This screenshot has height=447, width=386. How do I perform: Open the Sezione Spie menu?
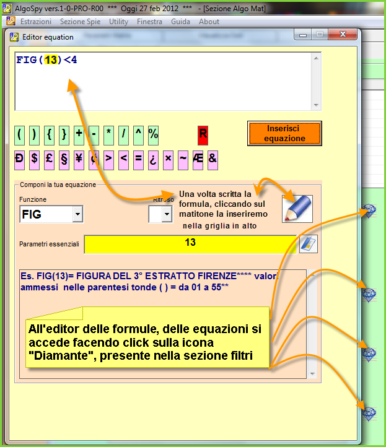[x=81, y=22]
